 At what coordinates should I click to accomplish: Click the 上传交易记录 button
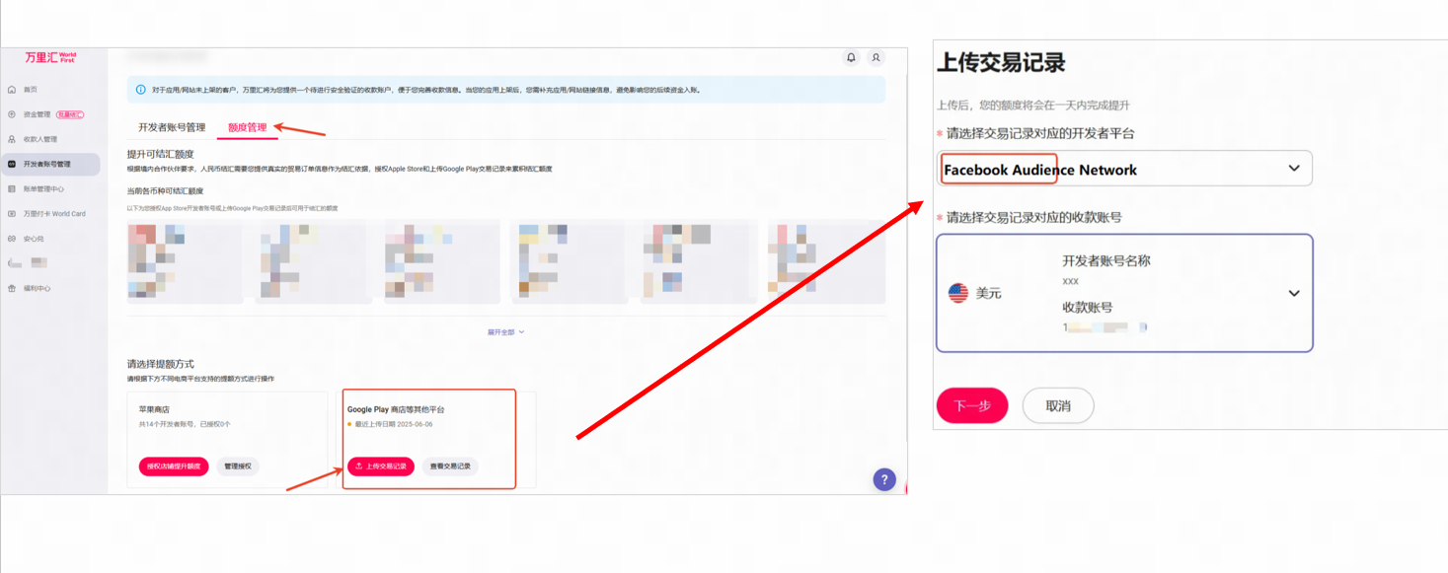point(381,466)
